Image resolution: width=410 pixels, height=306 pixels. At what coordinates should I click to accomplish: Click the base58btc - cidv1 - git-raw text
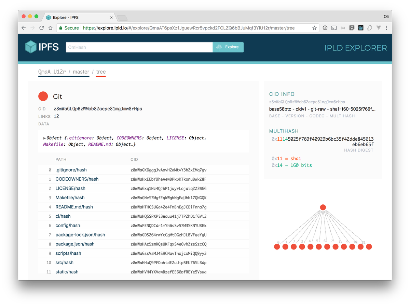point(323,109)
